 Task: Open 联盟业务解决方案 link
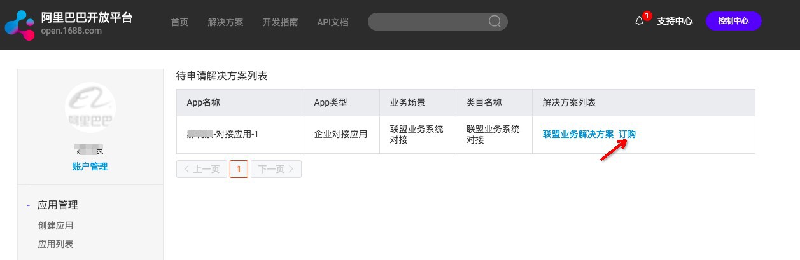point(578,134)
